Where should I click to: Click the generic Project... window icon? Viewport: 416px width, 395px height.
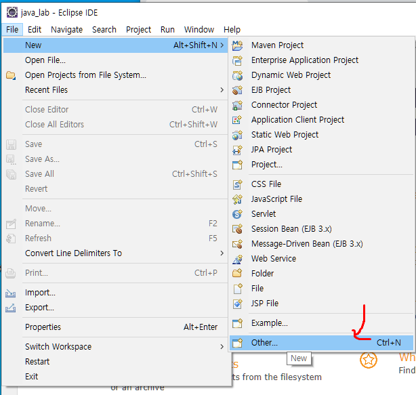pyautogui.click(x=237, y=165)
